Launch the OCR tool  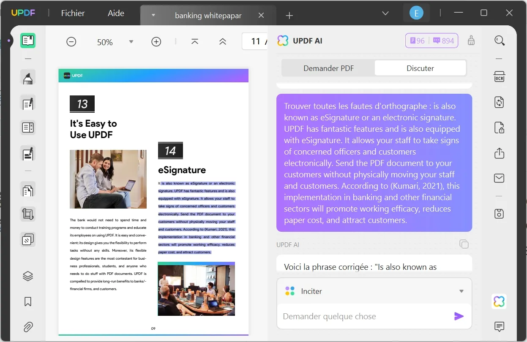pyautogui.click(x=499, y=76)
